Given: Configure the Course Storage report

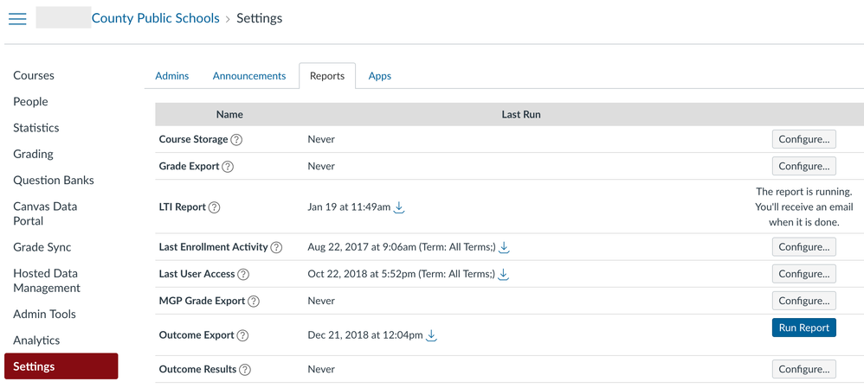Looking at the screenshot, I should [803, 139].
